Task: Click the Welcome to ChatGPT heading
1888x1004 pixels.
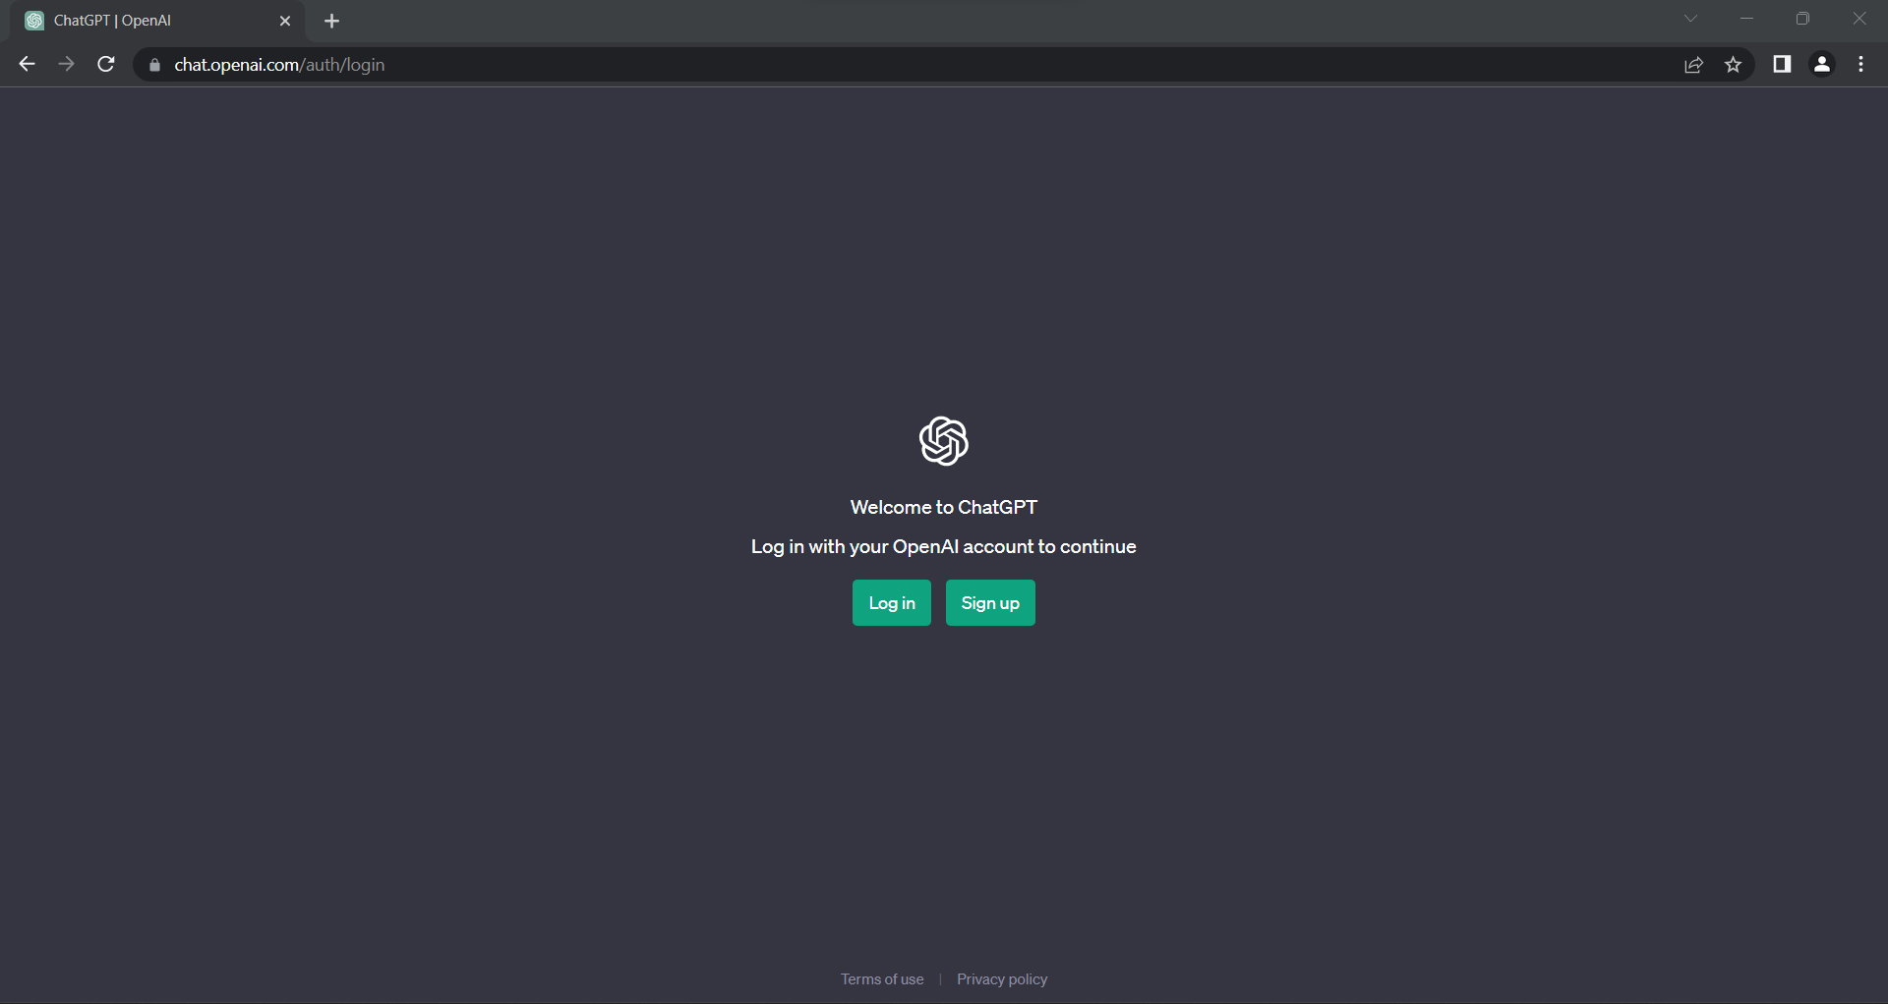Action: pos(944,507)
